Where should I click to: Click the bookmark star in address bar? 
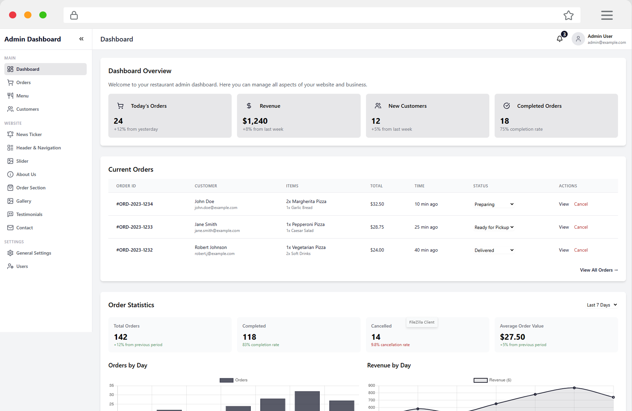click(569, 15)
